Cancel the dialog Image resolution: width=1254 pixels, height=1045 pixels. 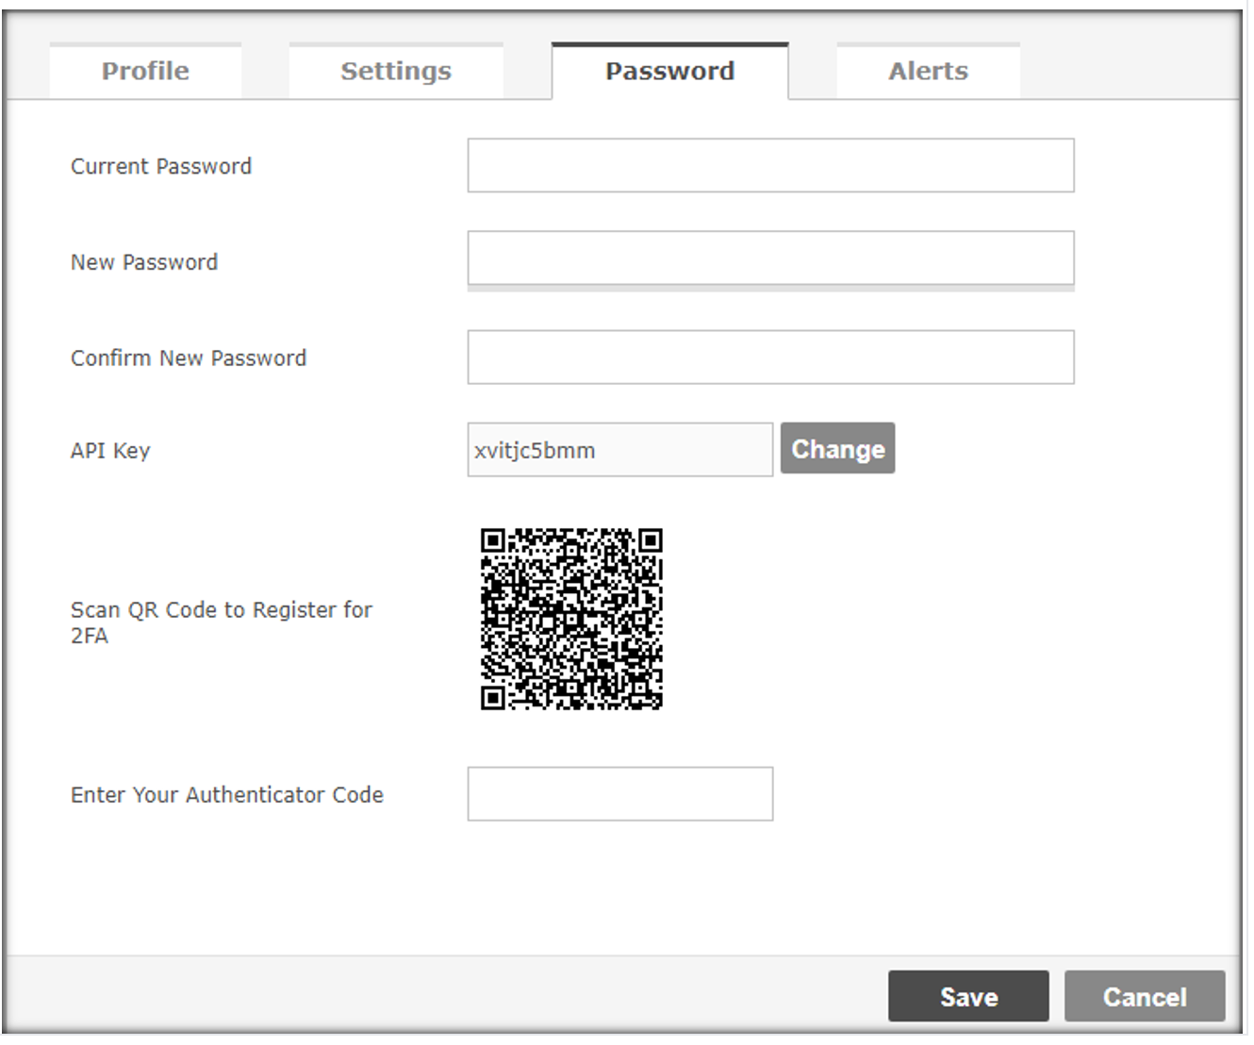[1145, 996]
